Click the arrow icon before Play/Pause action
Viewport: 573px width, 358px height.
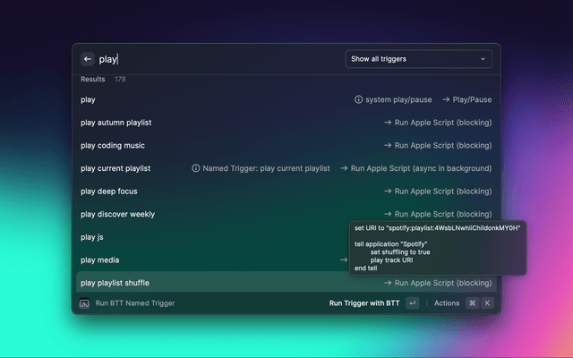445,99
